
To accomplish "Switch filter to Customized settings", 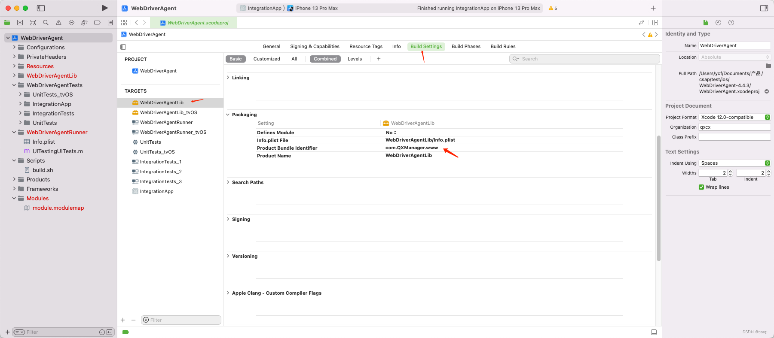I will (x=267, y=59).
